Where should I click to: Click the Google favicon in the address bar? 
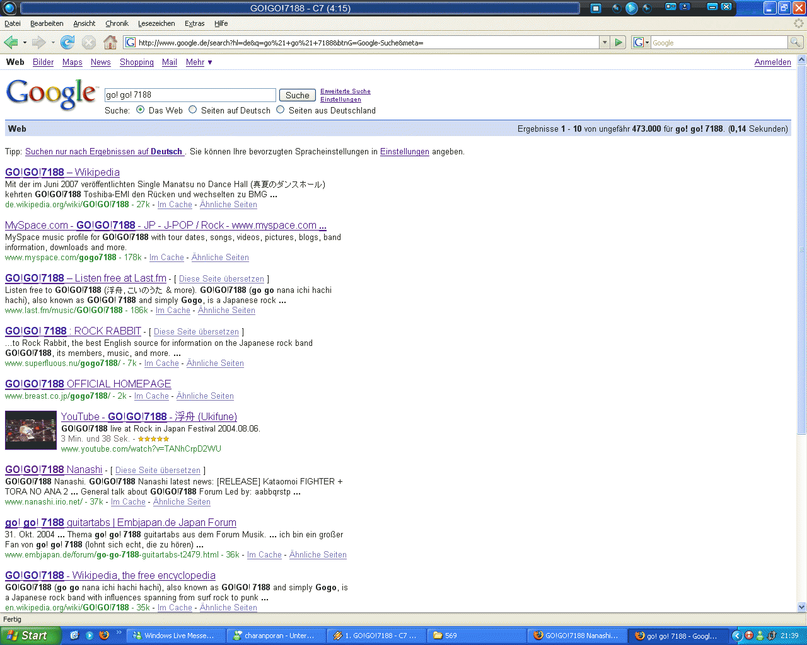[131, 42]
